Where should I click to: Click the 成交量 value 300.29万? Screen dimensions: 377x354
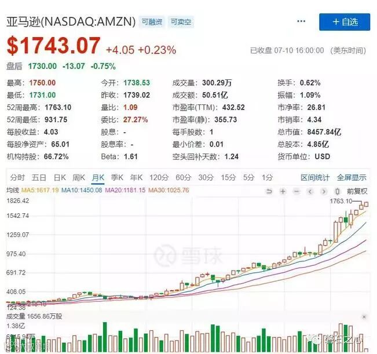217,83
